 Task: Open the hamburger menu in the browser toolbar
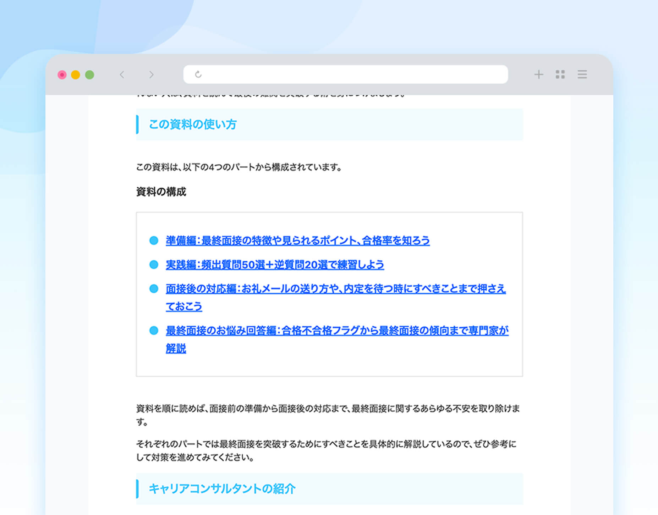tap(582, 74)
